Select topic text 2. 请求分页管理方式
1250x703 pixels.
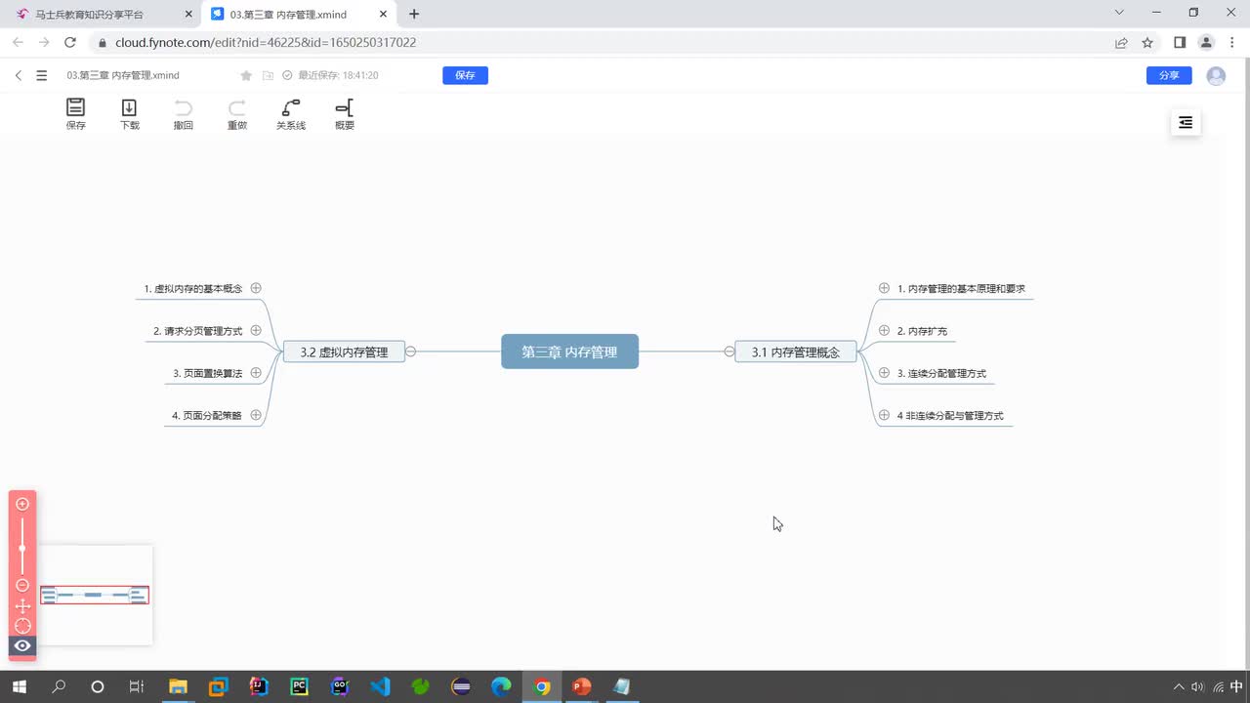pyautogui.click(x=198, y=331)
